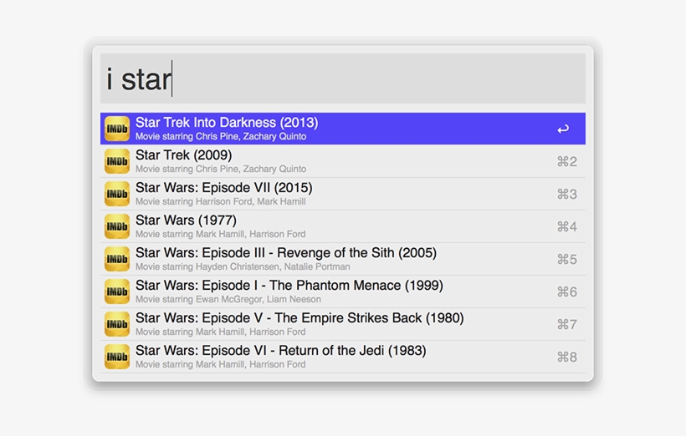Click the IMDb icon beside Star Trek Into Darkness
686x436 pixels.
click(x=117, y=129)
